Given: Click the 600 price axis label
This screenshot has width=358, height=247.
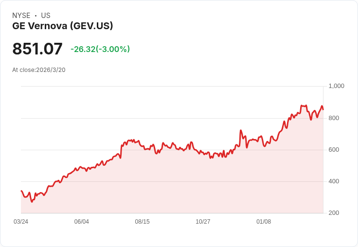Looking at the screenshot, I should 334,150.
